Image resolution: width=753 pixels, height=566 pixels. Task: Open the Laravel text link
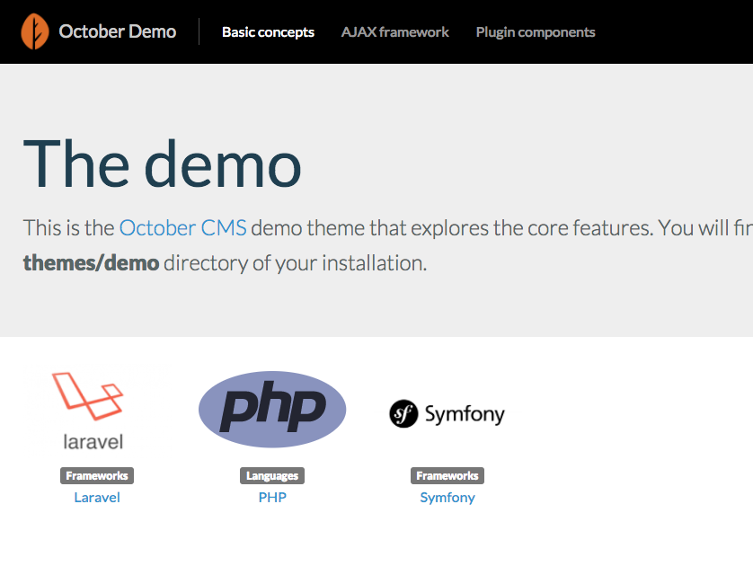(97, 498)
